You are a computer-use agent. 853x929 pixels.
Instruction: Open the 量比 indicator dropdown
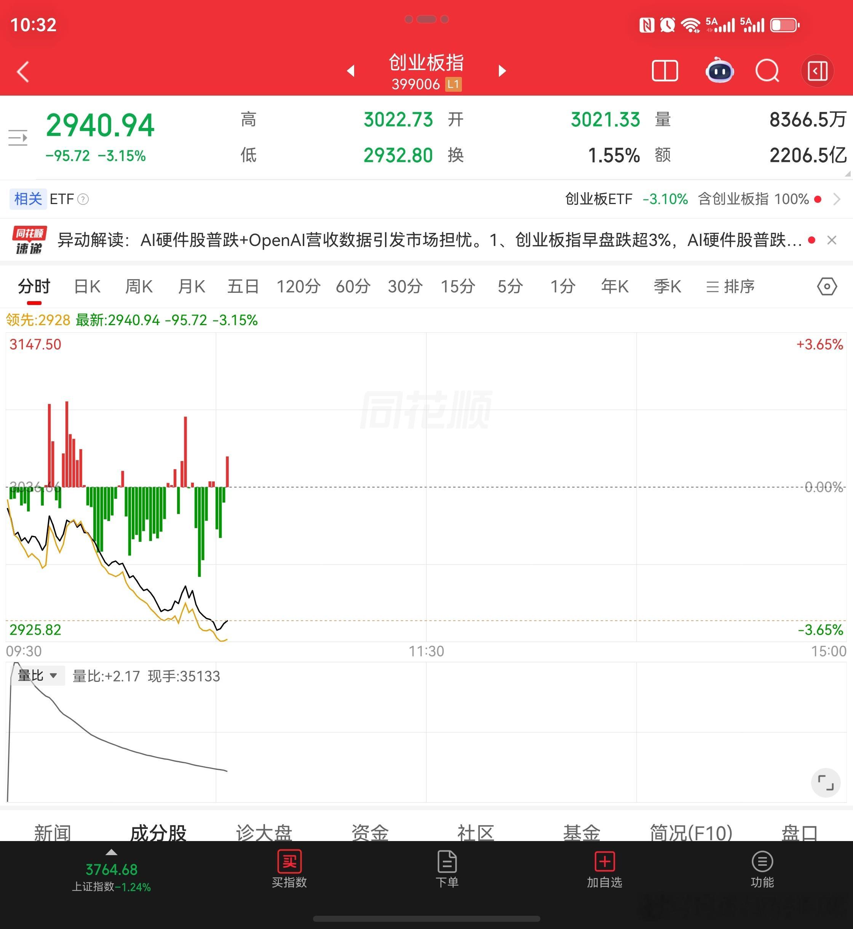38,676
